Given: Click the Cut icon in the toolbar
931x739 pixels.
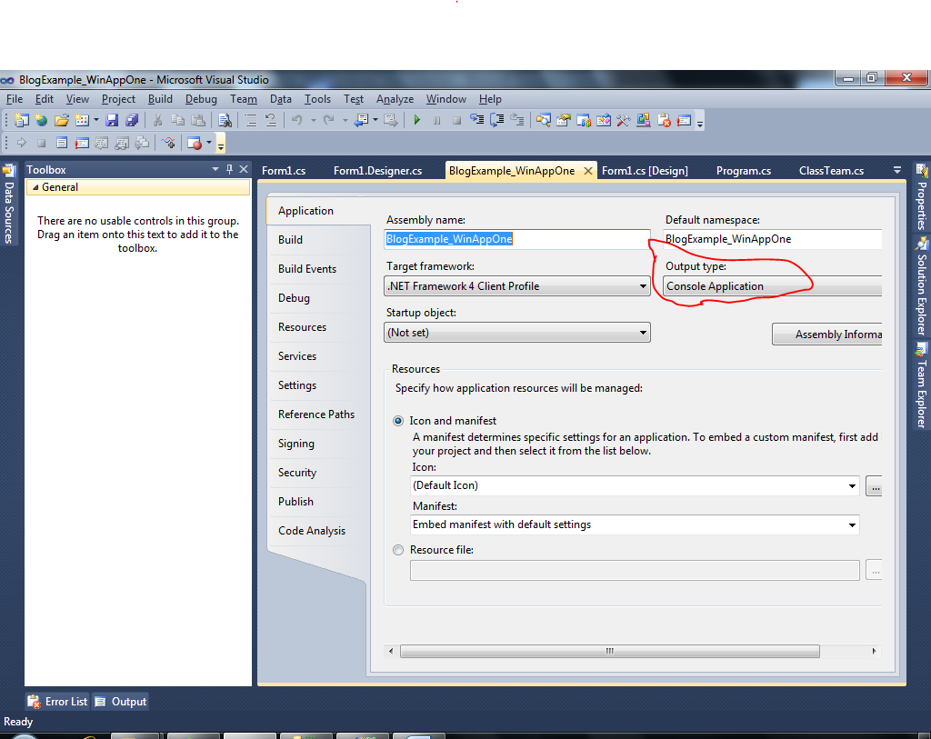Looking at the screenshot, I should (157, 119).
